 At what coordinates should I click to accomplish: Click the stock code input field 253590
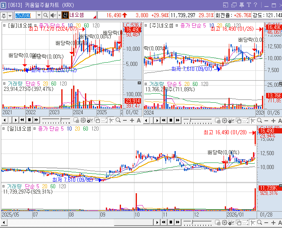tap(25, 16)
